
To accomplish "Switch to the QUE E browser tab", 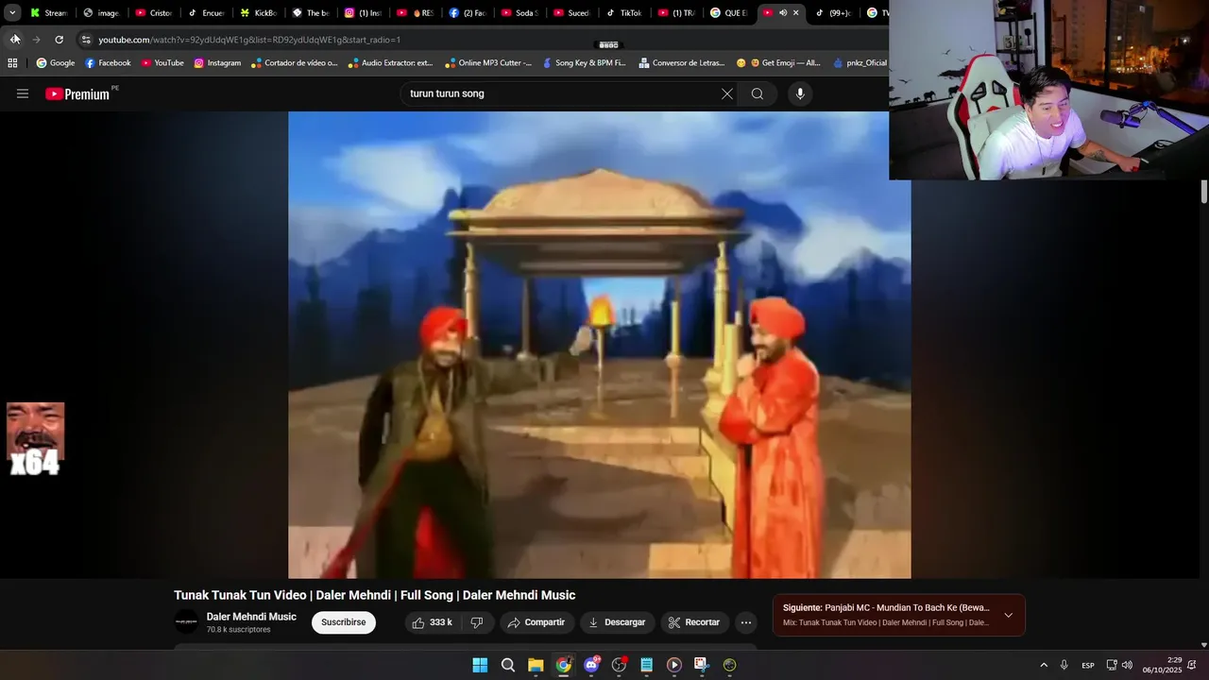I will pos(728,13).
